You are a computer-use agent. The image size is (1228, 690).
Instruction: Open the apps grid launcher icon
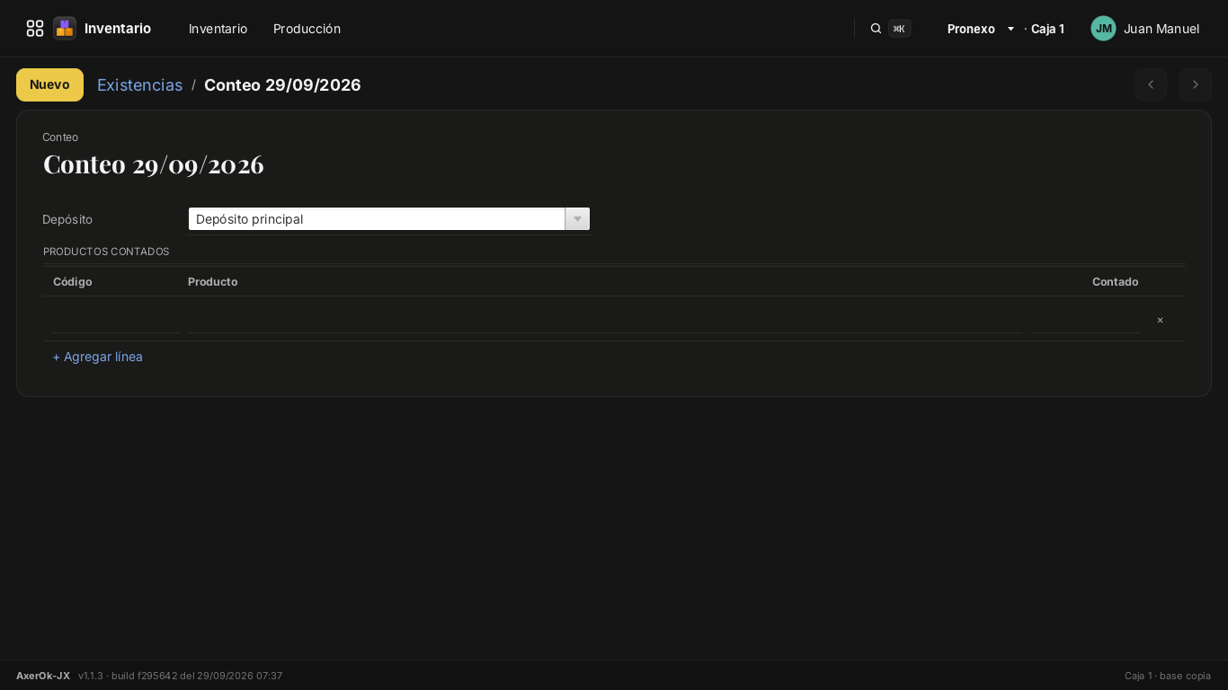coord(35,29)
